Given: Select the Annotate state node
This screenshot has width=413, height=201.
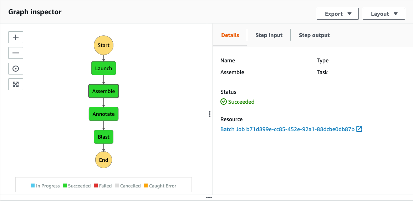Looking at the screenshot, I should point(103,114).
